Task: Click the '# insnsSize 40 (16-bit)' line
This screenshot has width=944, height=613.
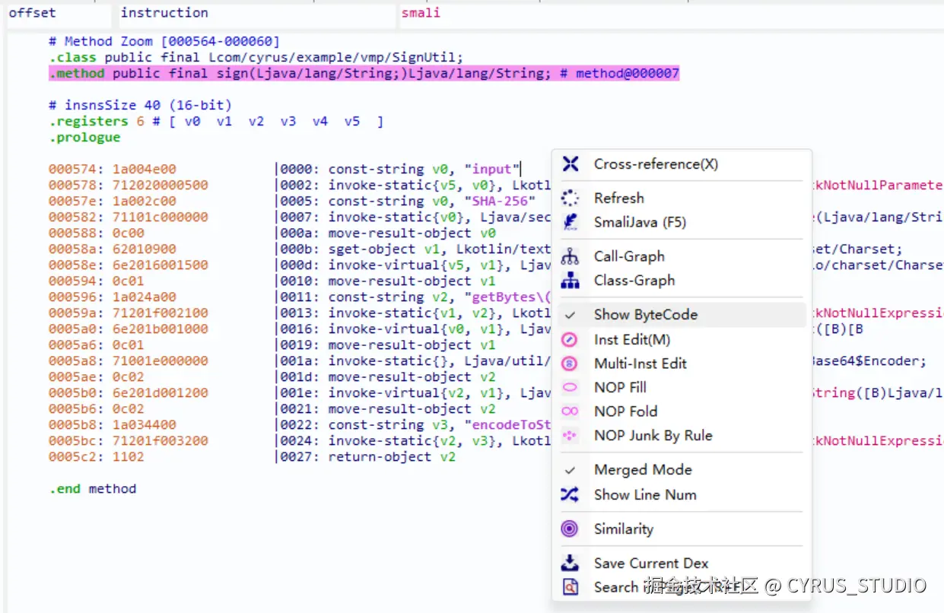Action: [x=140, y=105]
